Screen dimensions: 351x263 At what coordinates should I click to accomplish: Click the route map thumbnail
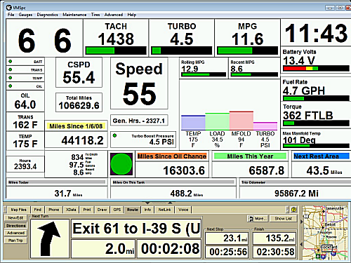coord(326,233)
